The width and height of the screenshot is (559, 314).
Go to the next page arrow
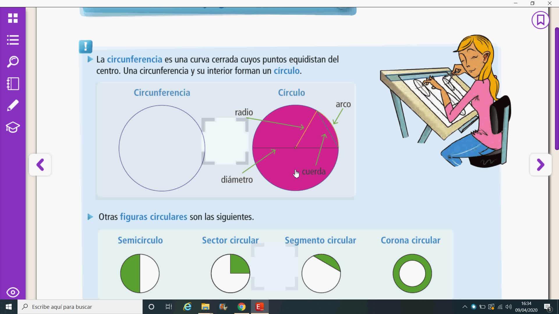(540, 165)
